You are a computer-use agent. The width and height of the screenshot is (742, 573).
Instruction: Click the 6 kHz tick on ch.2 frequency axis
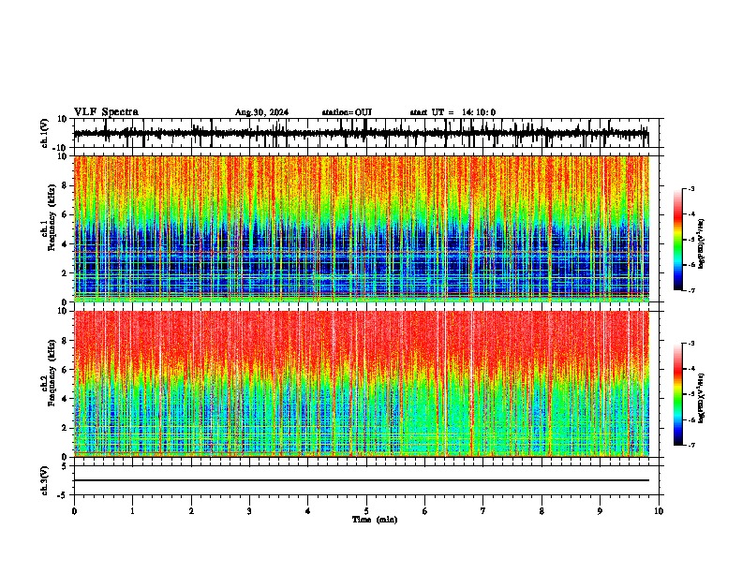click(65, 370)
